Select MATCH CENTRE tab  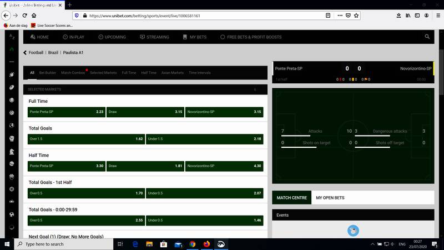click(292, 198)
